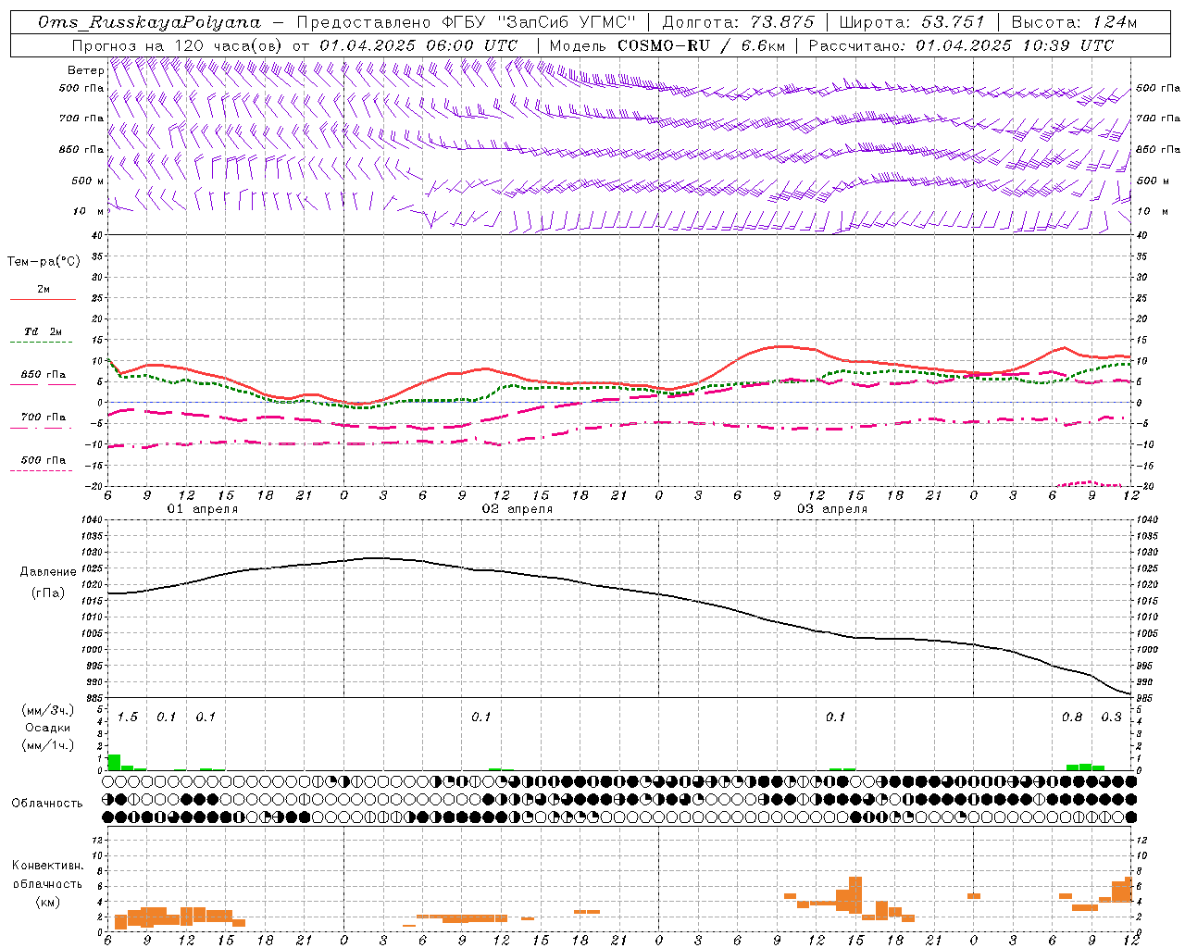The image size is (1185, 948).
Task: Click the station name Oms_RusskayaPolyana
Action: [150, 22]
